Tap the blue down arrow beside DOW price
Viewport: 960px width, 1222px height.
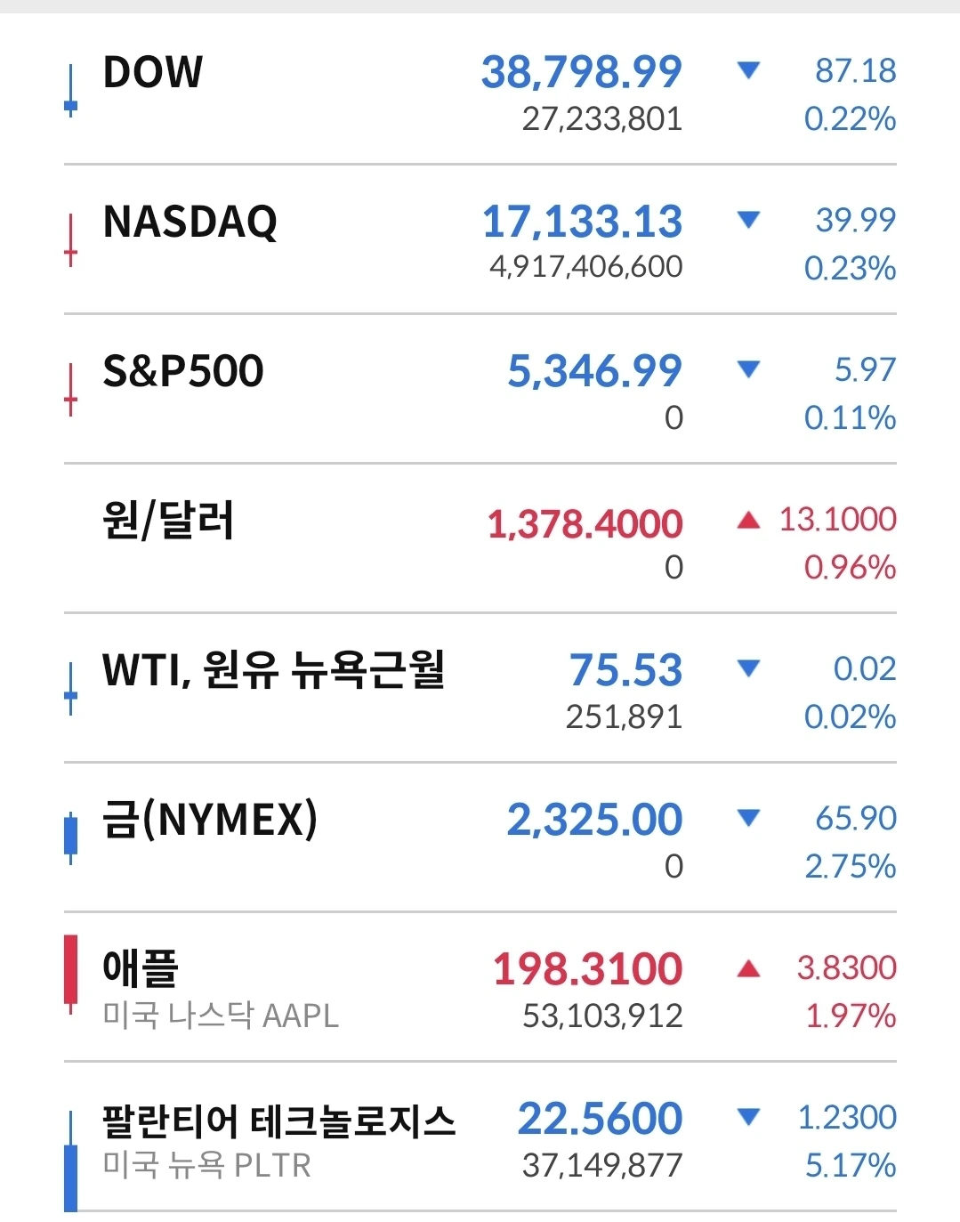pos(749,70)
